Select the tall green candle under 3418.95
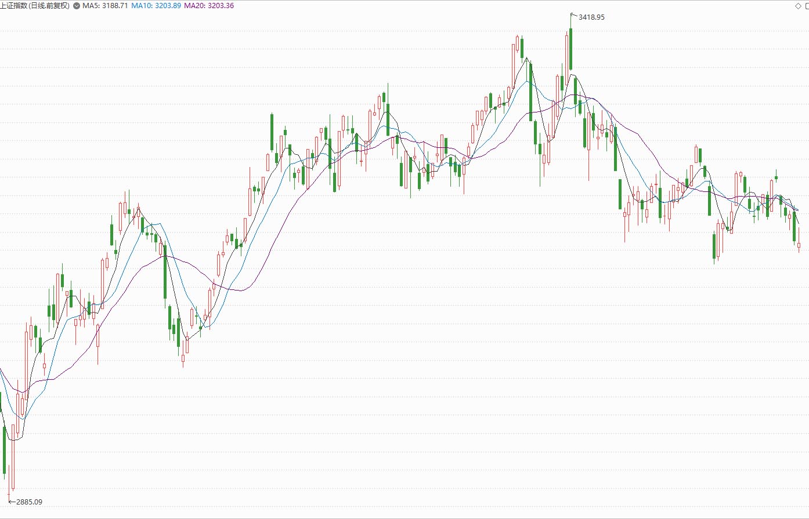Viewport: 809px width, 519px height. tap(571, 49)
